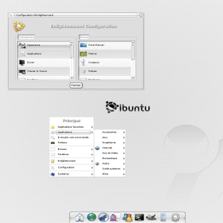Click the computer icon beside Système
The width and height of the screenshot is (223, 223).
pyautogui.click(x=53, y=174)
